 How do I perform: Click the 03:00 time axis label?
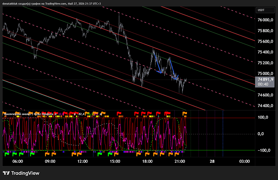point(245,162)
